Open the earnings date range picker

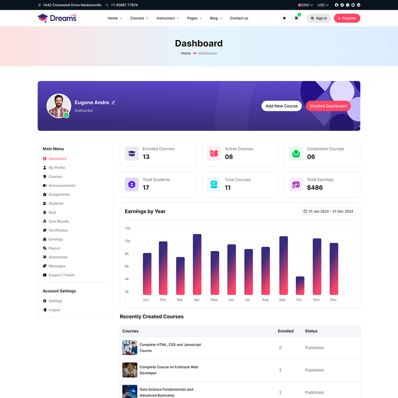328,211
